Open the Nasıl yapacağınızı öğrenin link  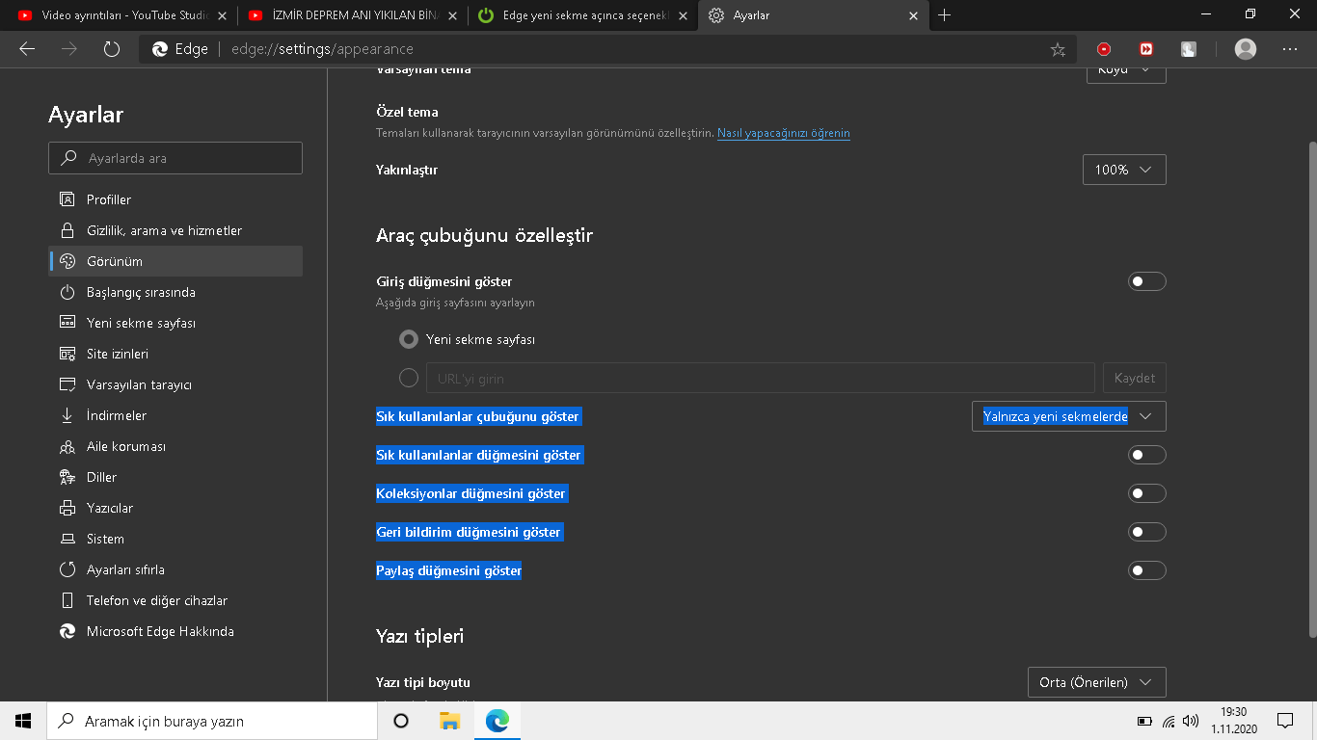tap(784, 133)
